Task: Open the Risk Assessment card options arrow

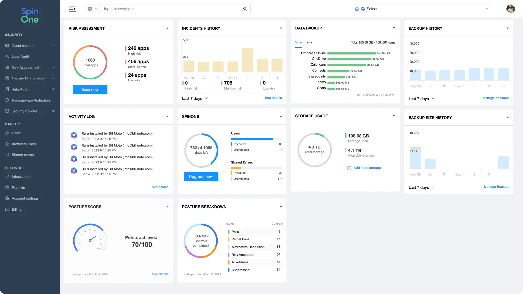Action: [x=167, y=28]
